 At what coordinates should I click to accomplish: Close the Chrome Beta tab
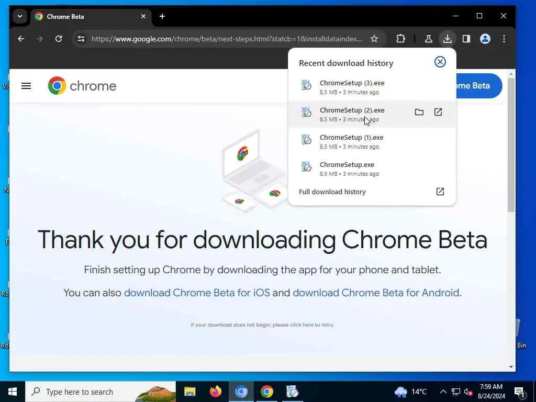click(x=143, y=16)
